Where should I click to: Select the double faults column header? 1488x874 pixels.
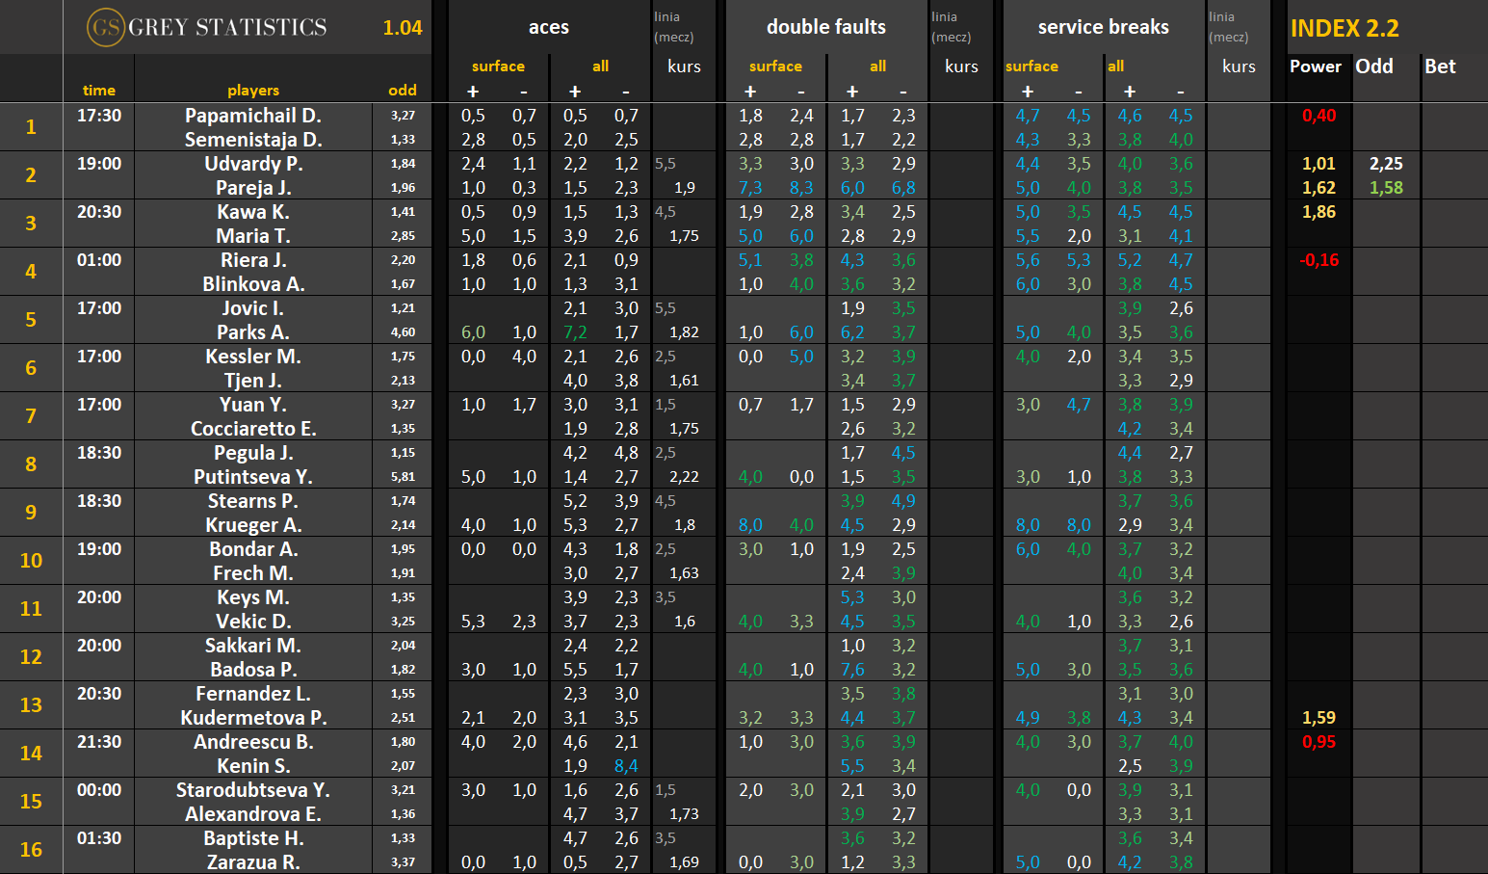(x=825, y=28)
